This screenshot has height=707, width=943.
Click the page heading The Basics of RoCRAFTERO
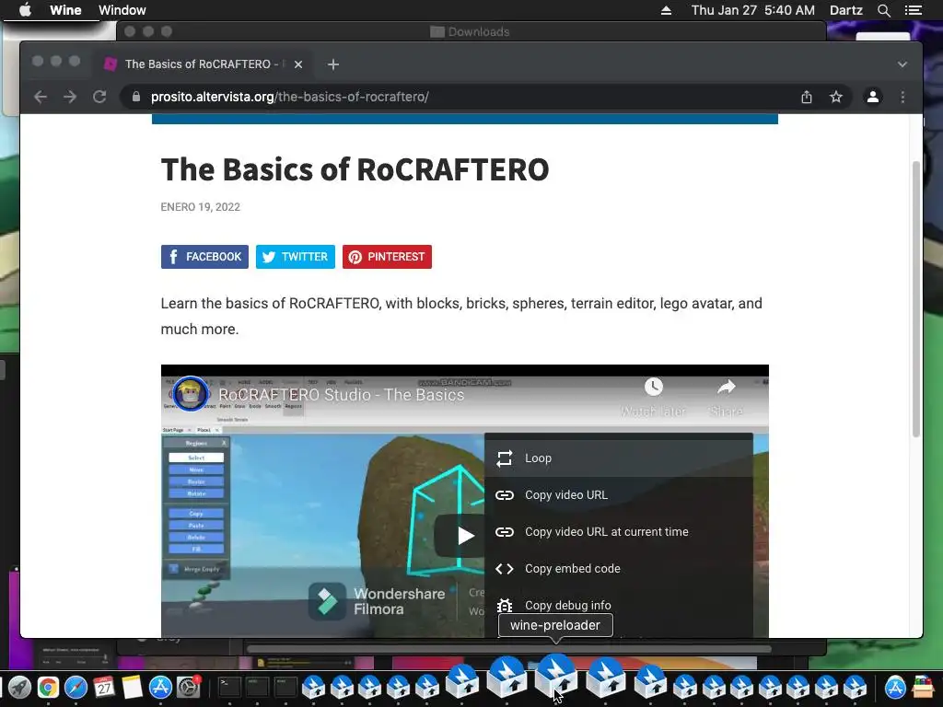pos(355,169)
